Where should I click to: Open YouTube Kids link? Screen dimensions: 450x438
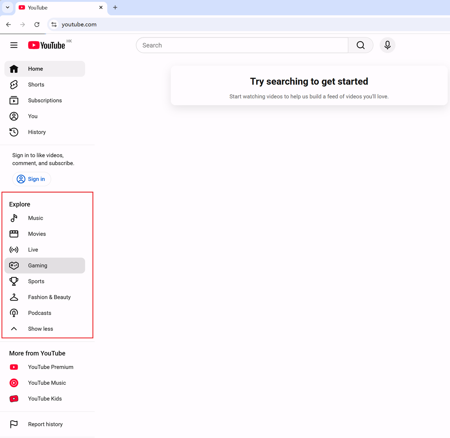[x=45, y=399]
